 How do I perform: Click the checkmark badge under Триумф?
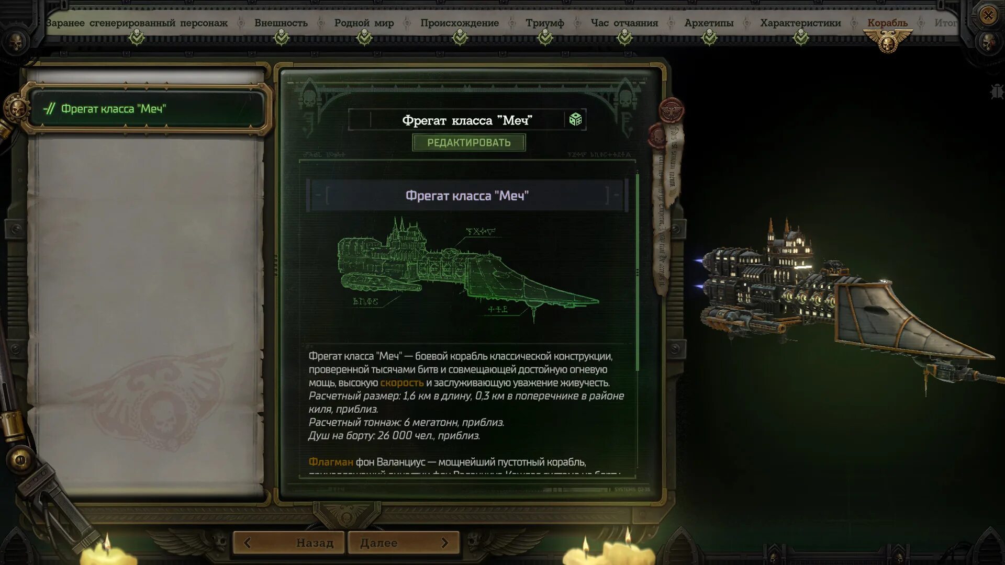point(545,38)
